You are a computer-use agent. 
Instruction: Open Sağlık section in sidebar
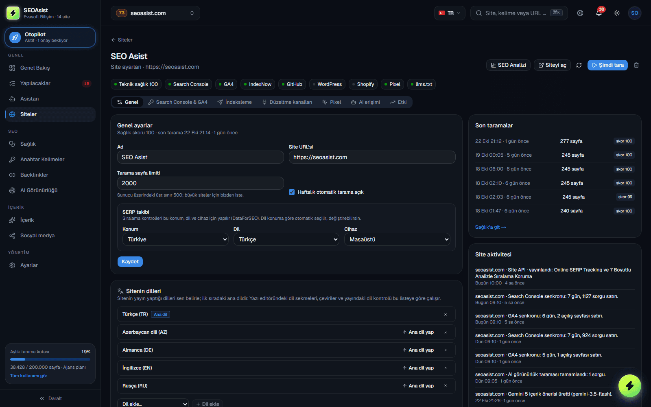click(x=50, y=144)
